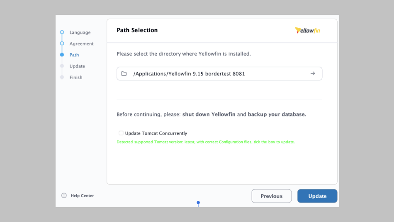This screenshot has width=394, height=222.
Task: Select the Path step label in the sidebar
Action: [x=74, y=55]
